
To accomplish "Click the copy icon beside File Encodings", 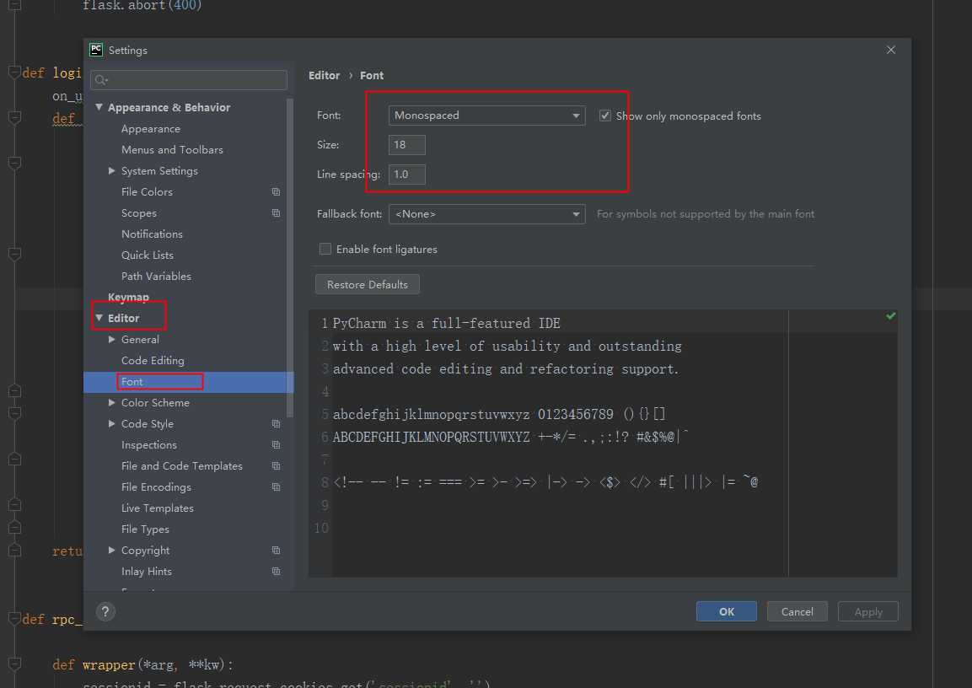I will point(276,487).
